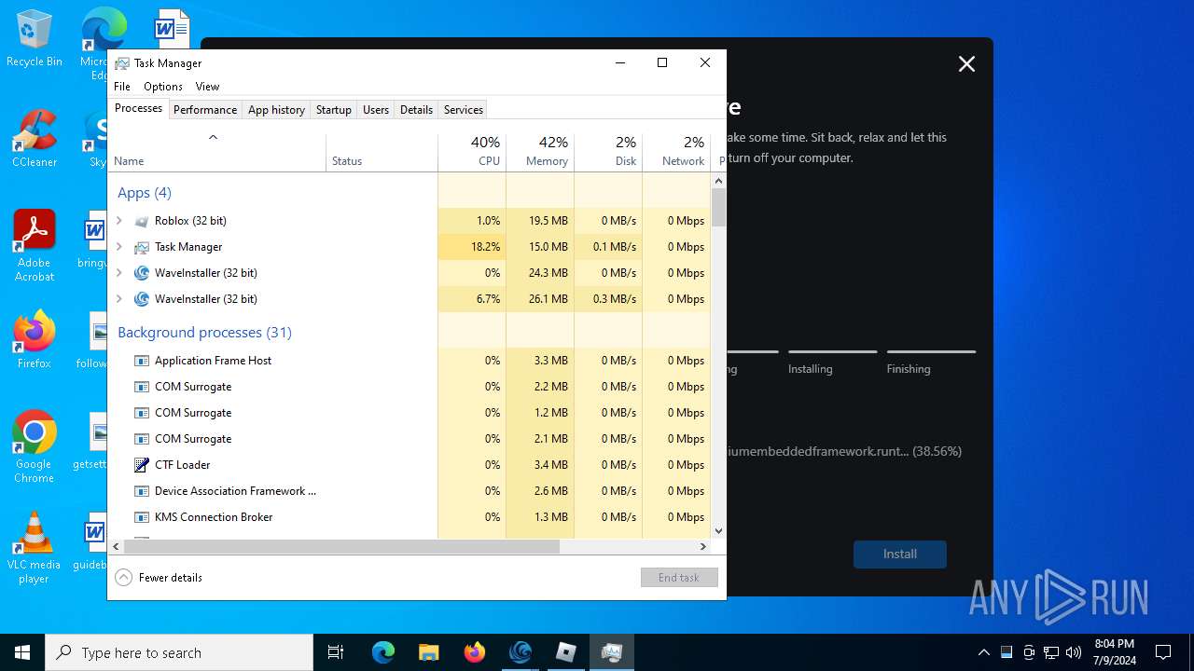
Task: Click the End task button
Action: pyautogui.click(x=679, y=578)
